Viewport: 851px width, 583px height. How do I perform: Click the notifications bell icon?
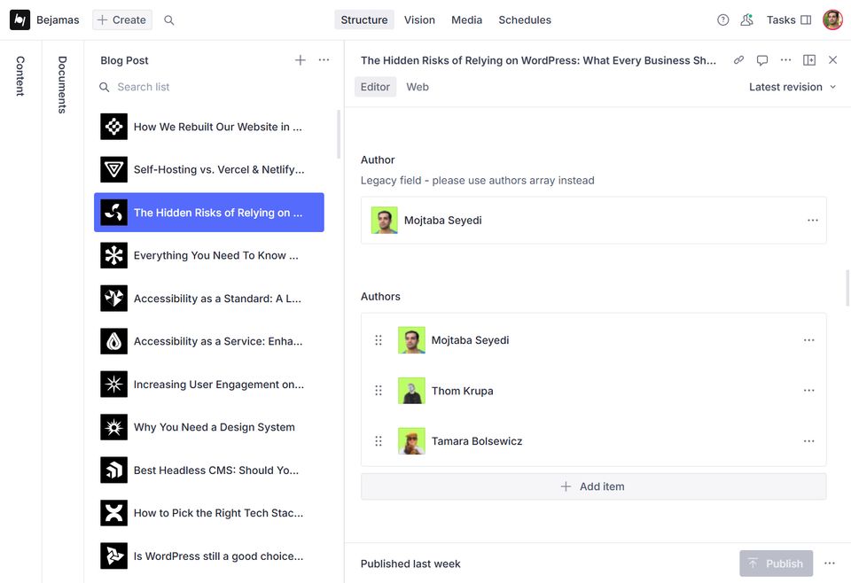(746, 19)
